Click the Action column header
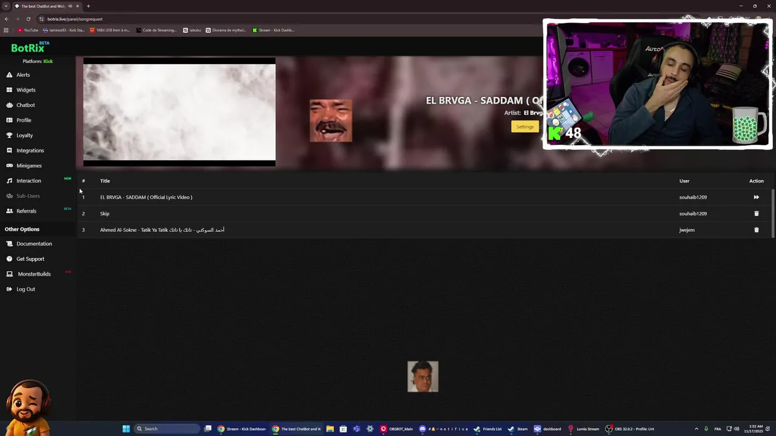The width and height of the screenshot is (776, 436). tap(757, 180)
